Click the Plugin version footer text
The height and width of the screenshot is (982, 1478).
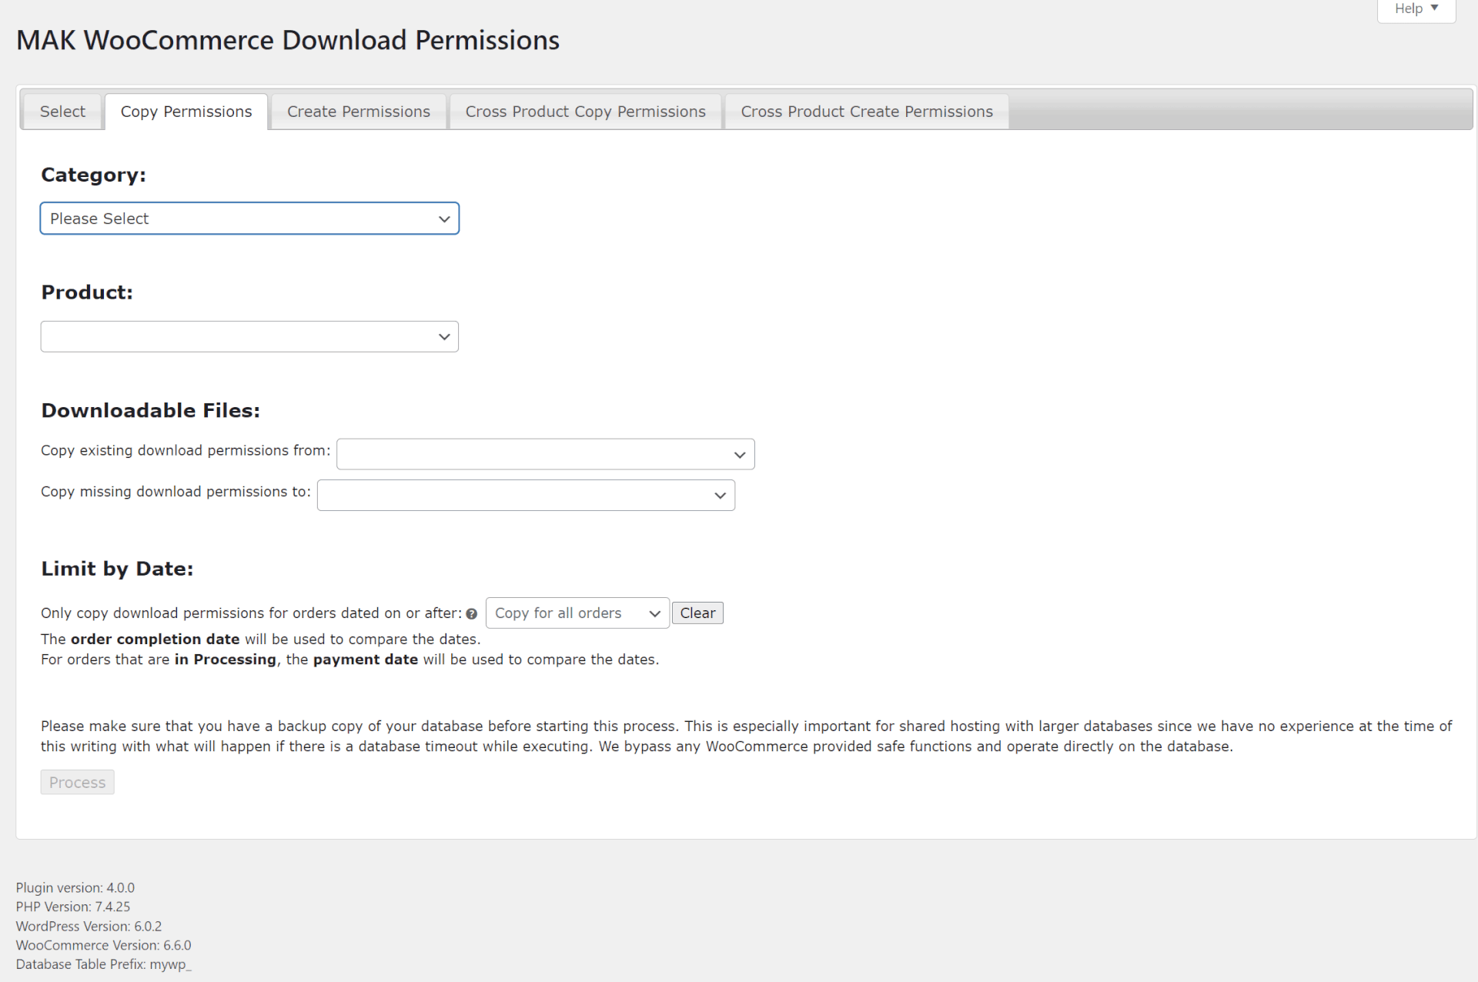point(75,887)
